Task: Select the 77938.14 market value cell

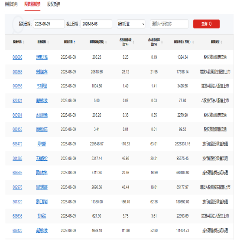Action: coord(182,72)
